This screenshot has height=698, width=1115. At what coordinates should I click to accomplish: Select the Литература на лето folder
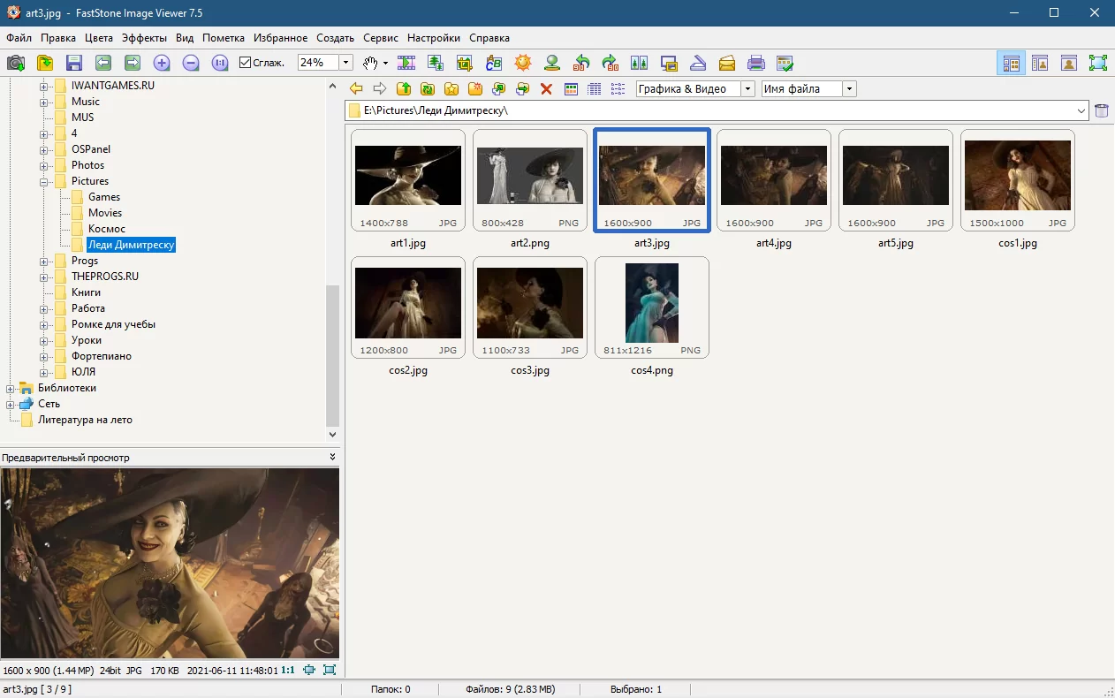click(85, 420)
